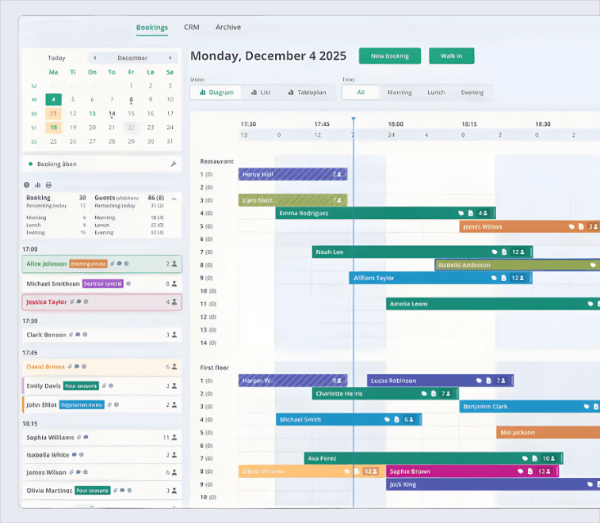This screenshot has width=600, height=523.
Task: Open the CRM tab
Action: (x=192, y=28)
